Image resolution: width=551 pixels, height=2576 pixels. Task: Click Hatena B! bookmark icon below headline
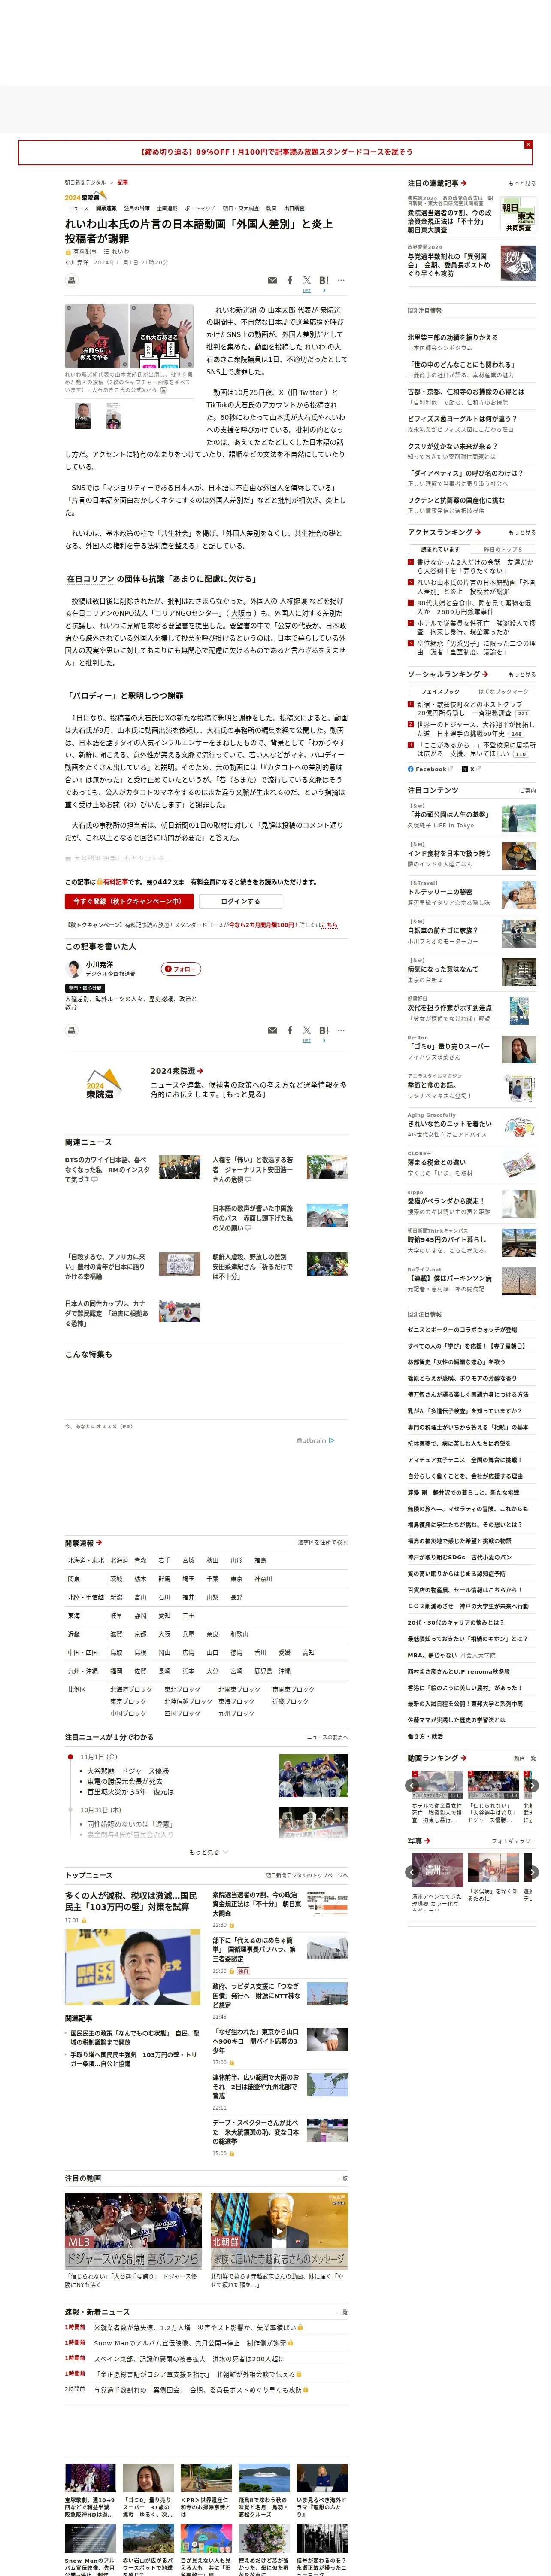click(x=324, y=281)
